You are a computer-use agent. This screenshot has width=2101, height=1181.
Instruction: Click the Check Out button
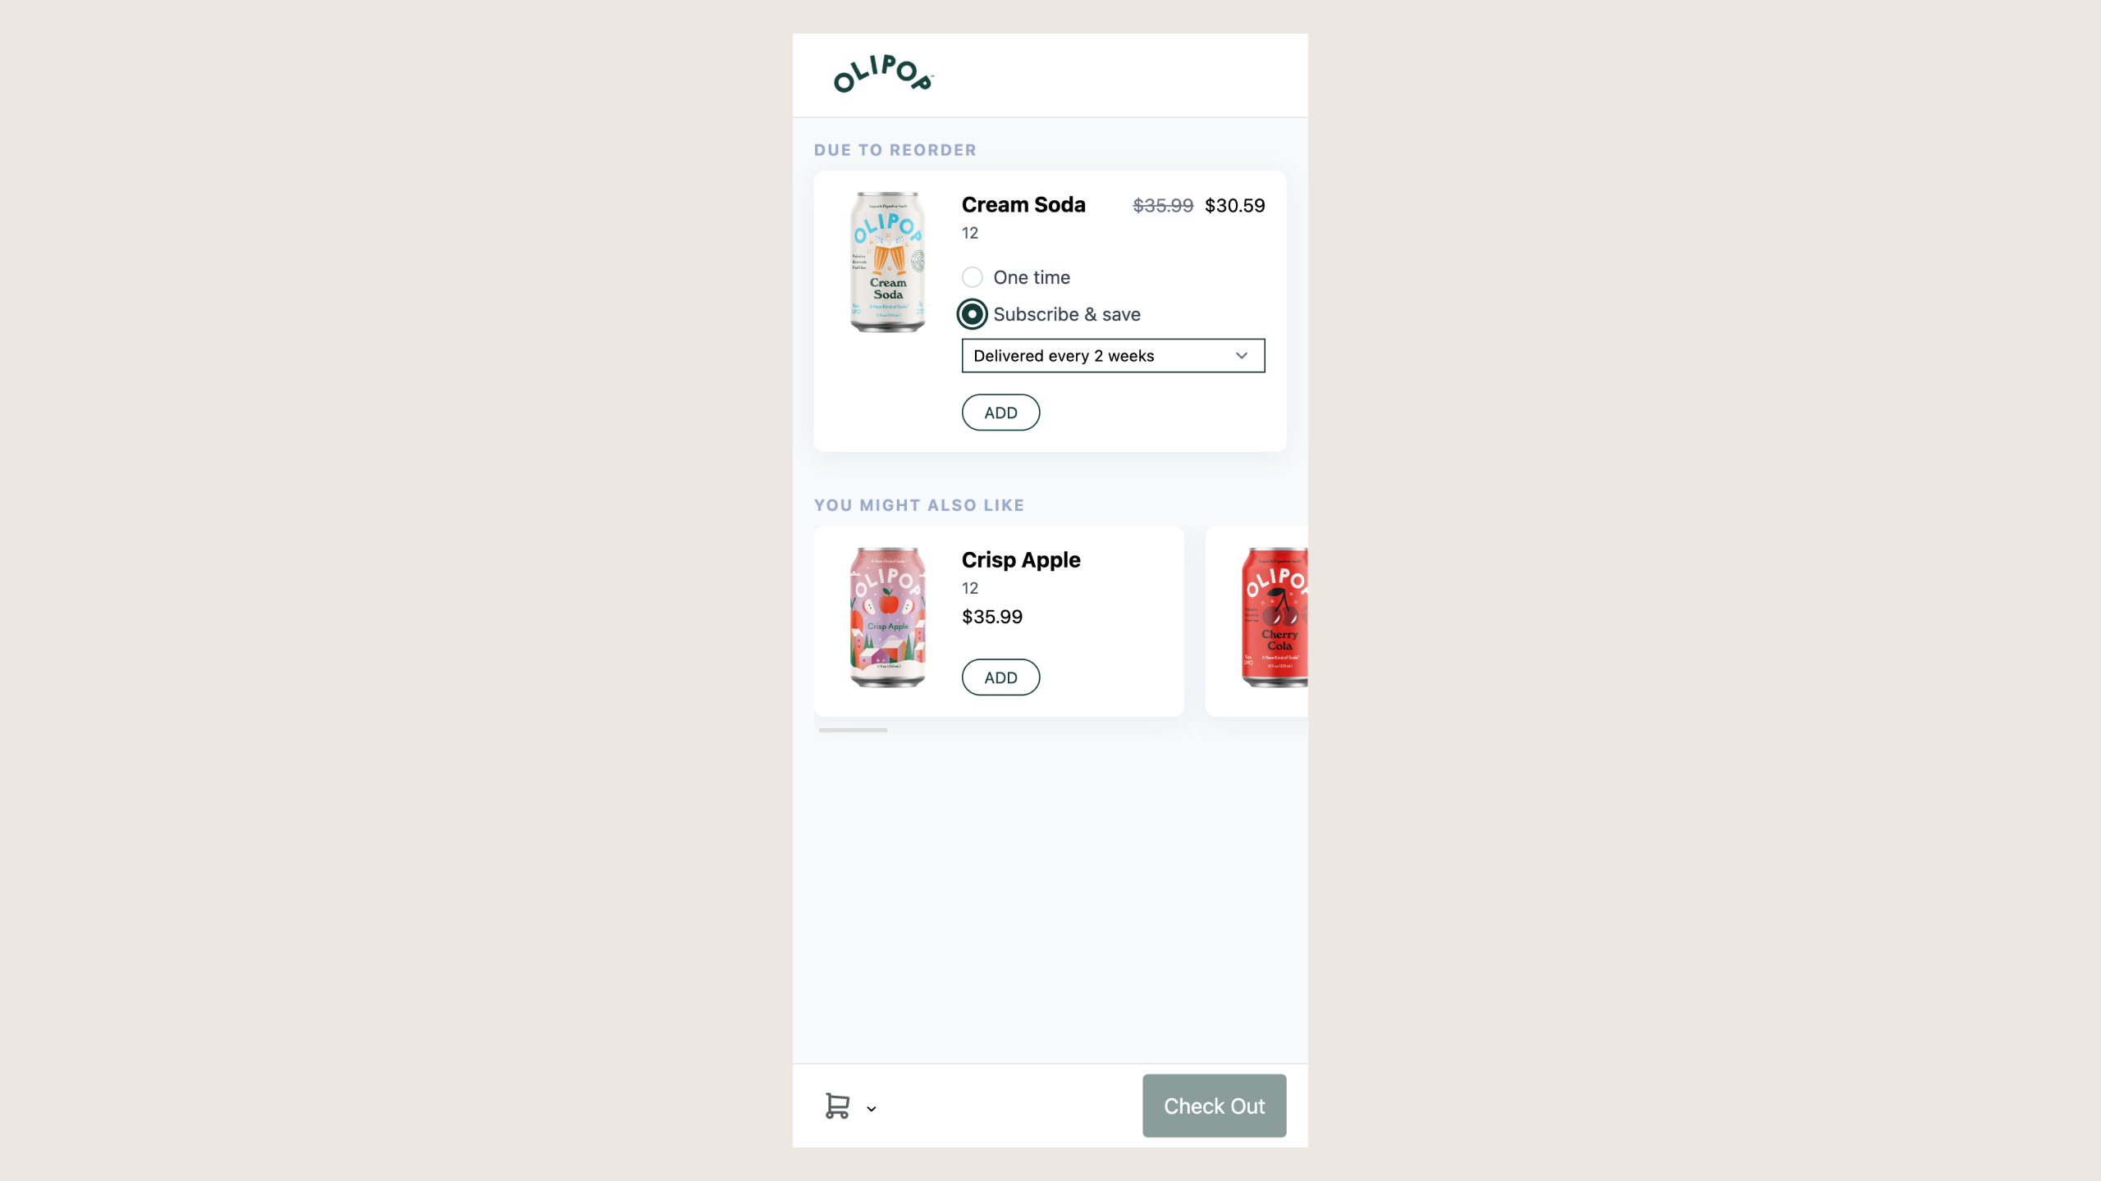point(1214,1106)
